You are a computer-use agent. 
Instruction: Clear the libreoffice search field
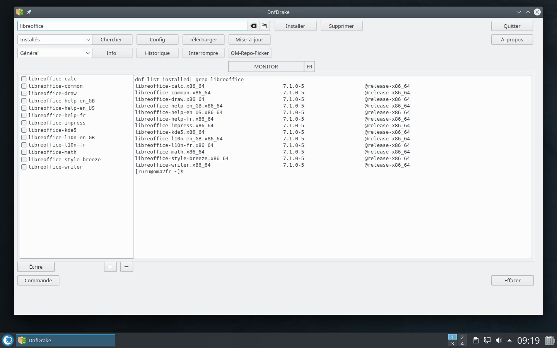253,26
